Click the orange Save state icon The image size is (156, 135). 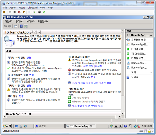pyautogui.click(x=24, y=12)
